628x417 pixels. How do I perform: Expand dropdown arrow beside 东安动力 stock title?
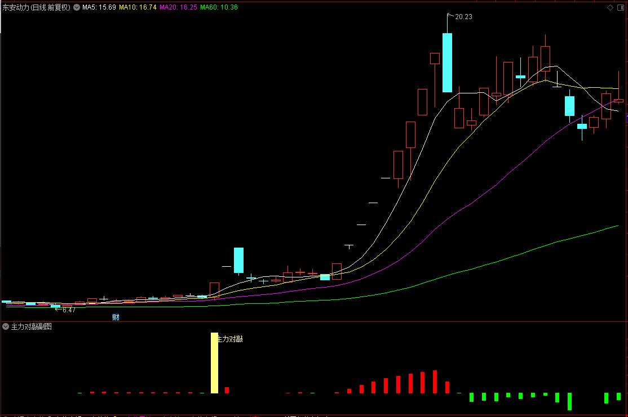pyautogui.click(x=77, y=7)
